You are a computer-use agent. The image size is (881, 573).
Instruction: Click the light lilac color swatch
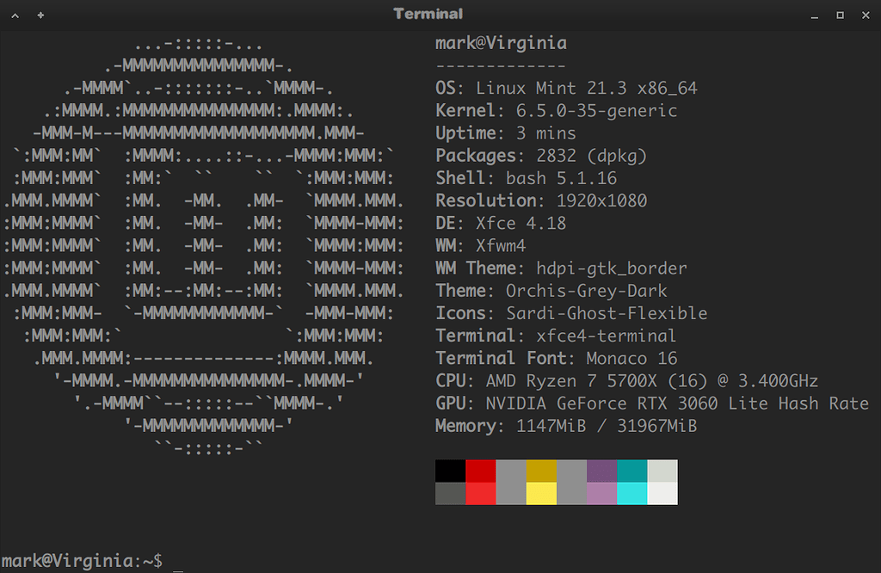pos(601,493)
